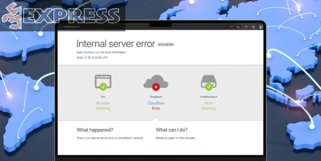The width and height of the screenshot is (321, 161).
Task: Open the cloudflare.com link for more information
Action: pyautogui.click(x=91, y=52)
